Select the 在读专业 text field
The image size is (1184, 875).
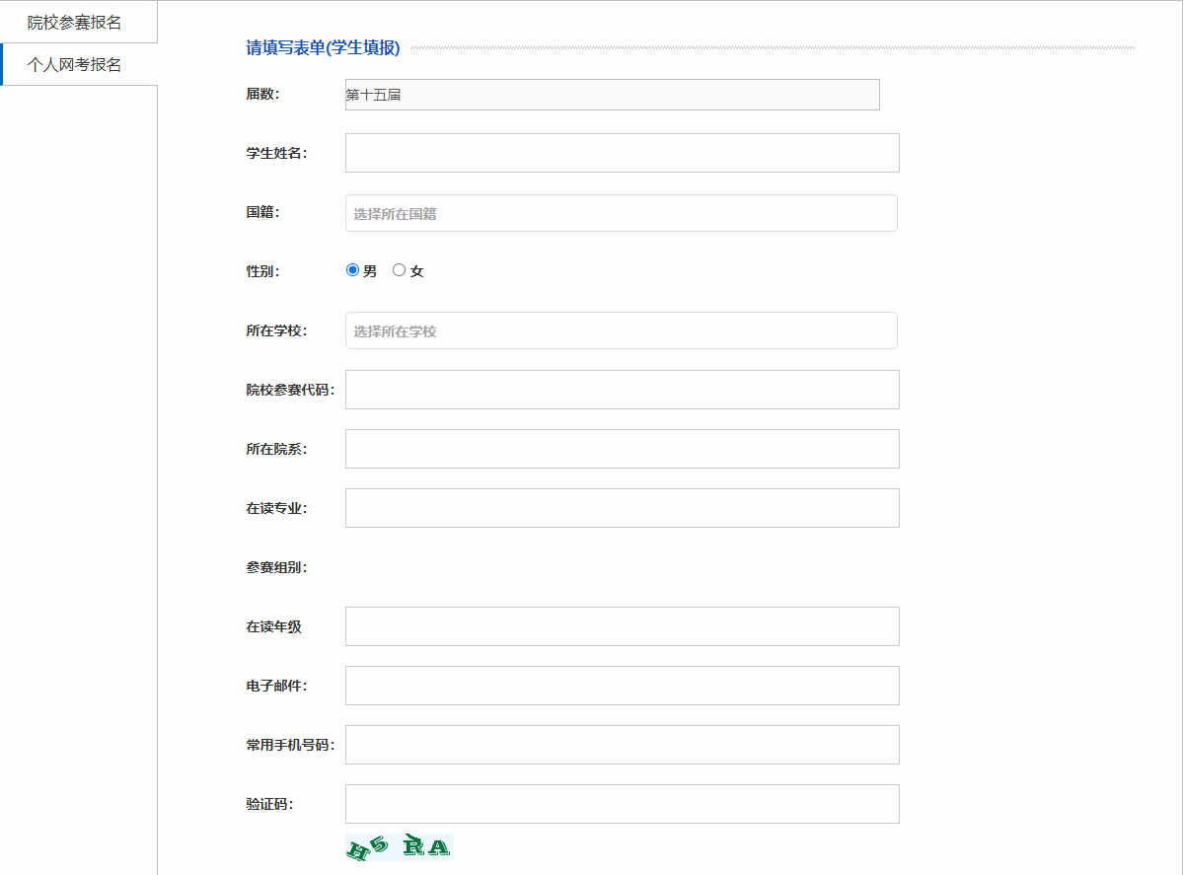(x=623, y=508)
